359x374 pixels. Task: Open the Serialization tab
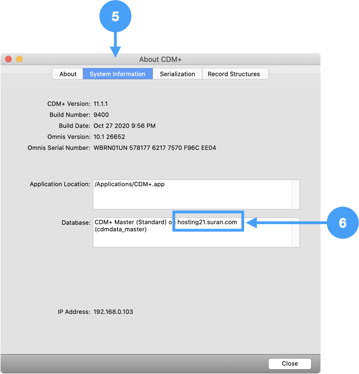pos(177,74)
